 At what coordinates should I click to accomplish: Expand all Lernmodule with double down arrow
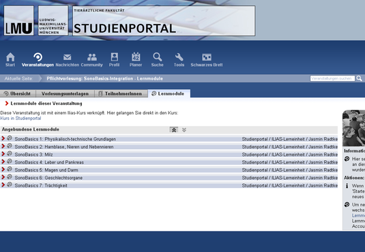click(x=184, y=129)
